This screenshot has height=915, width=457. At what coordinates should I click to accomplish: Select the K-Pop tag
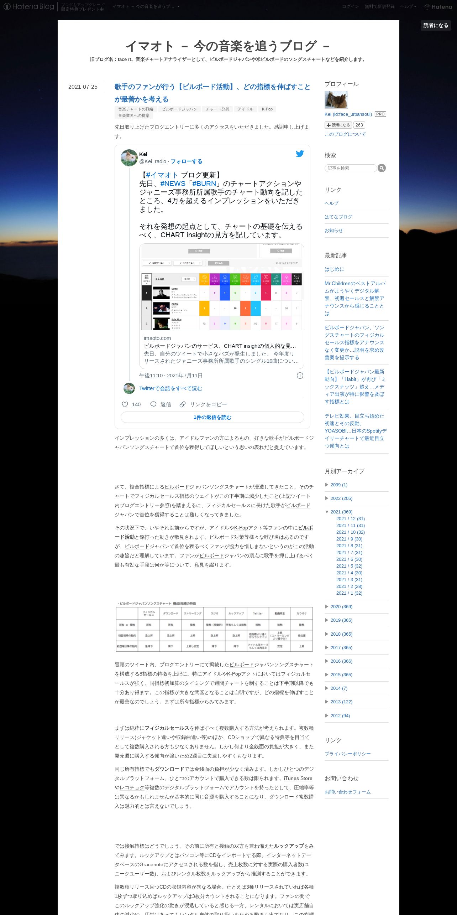[267, 109]
